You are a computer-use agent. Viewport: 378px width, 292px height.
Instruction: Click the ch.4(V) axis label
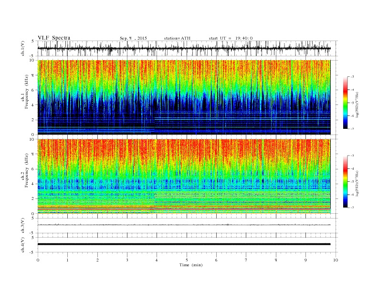pyautogui.click(x=23, y=245)
